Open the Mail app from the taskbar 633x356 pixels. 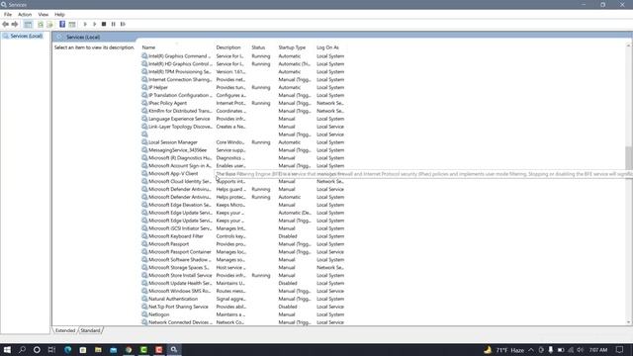114,349
